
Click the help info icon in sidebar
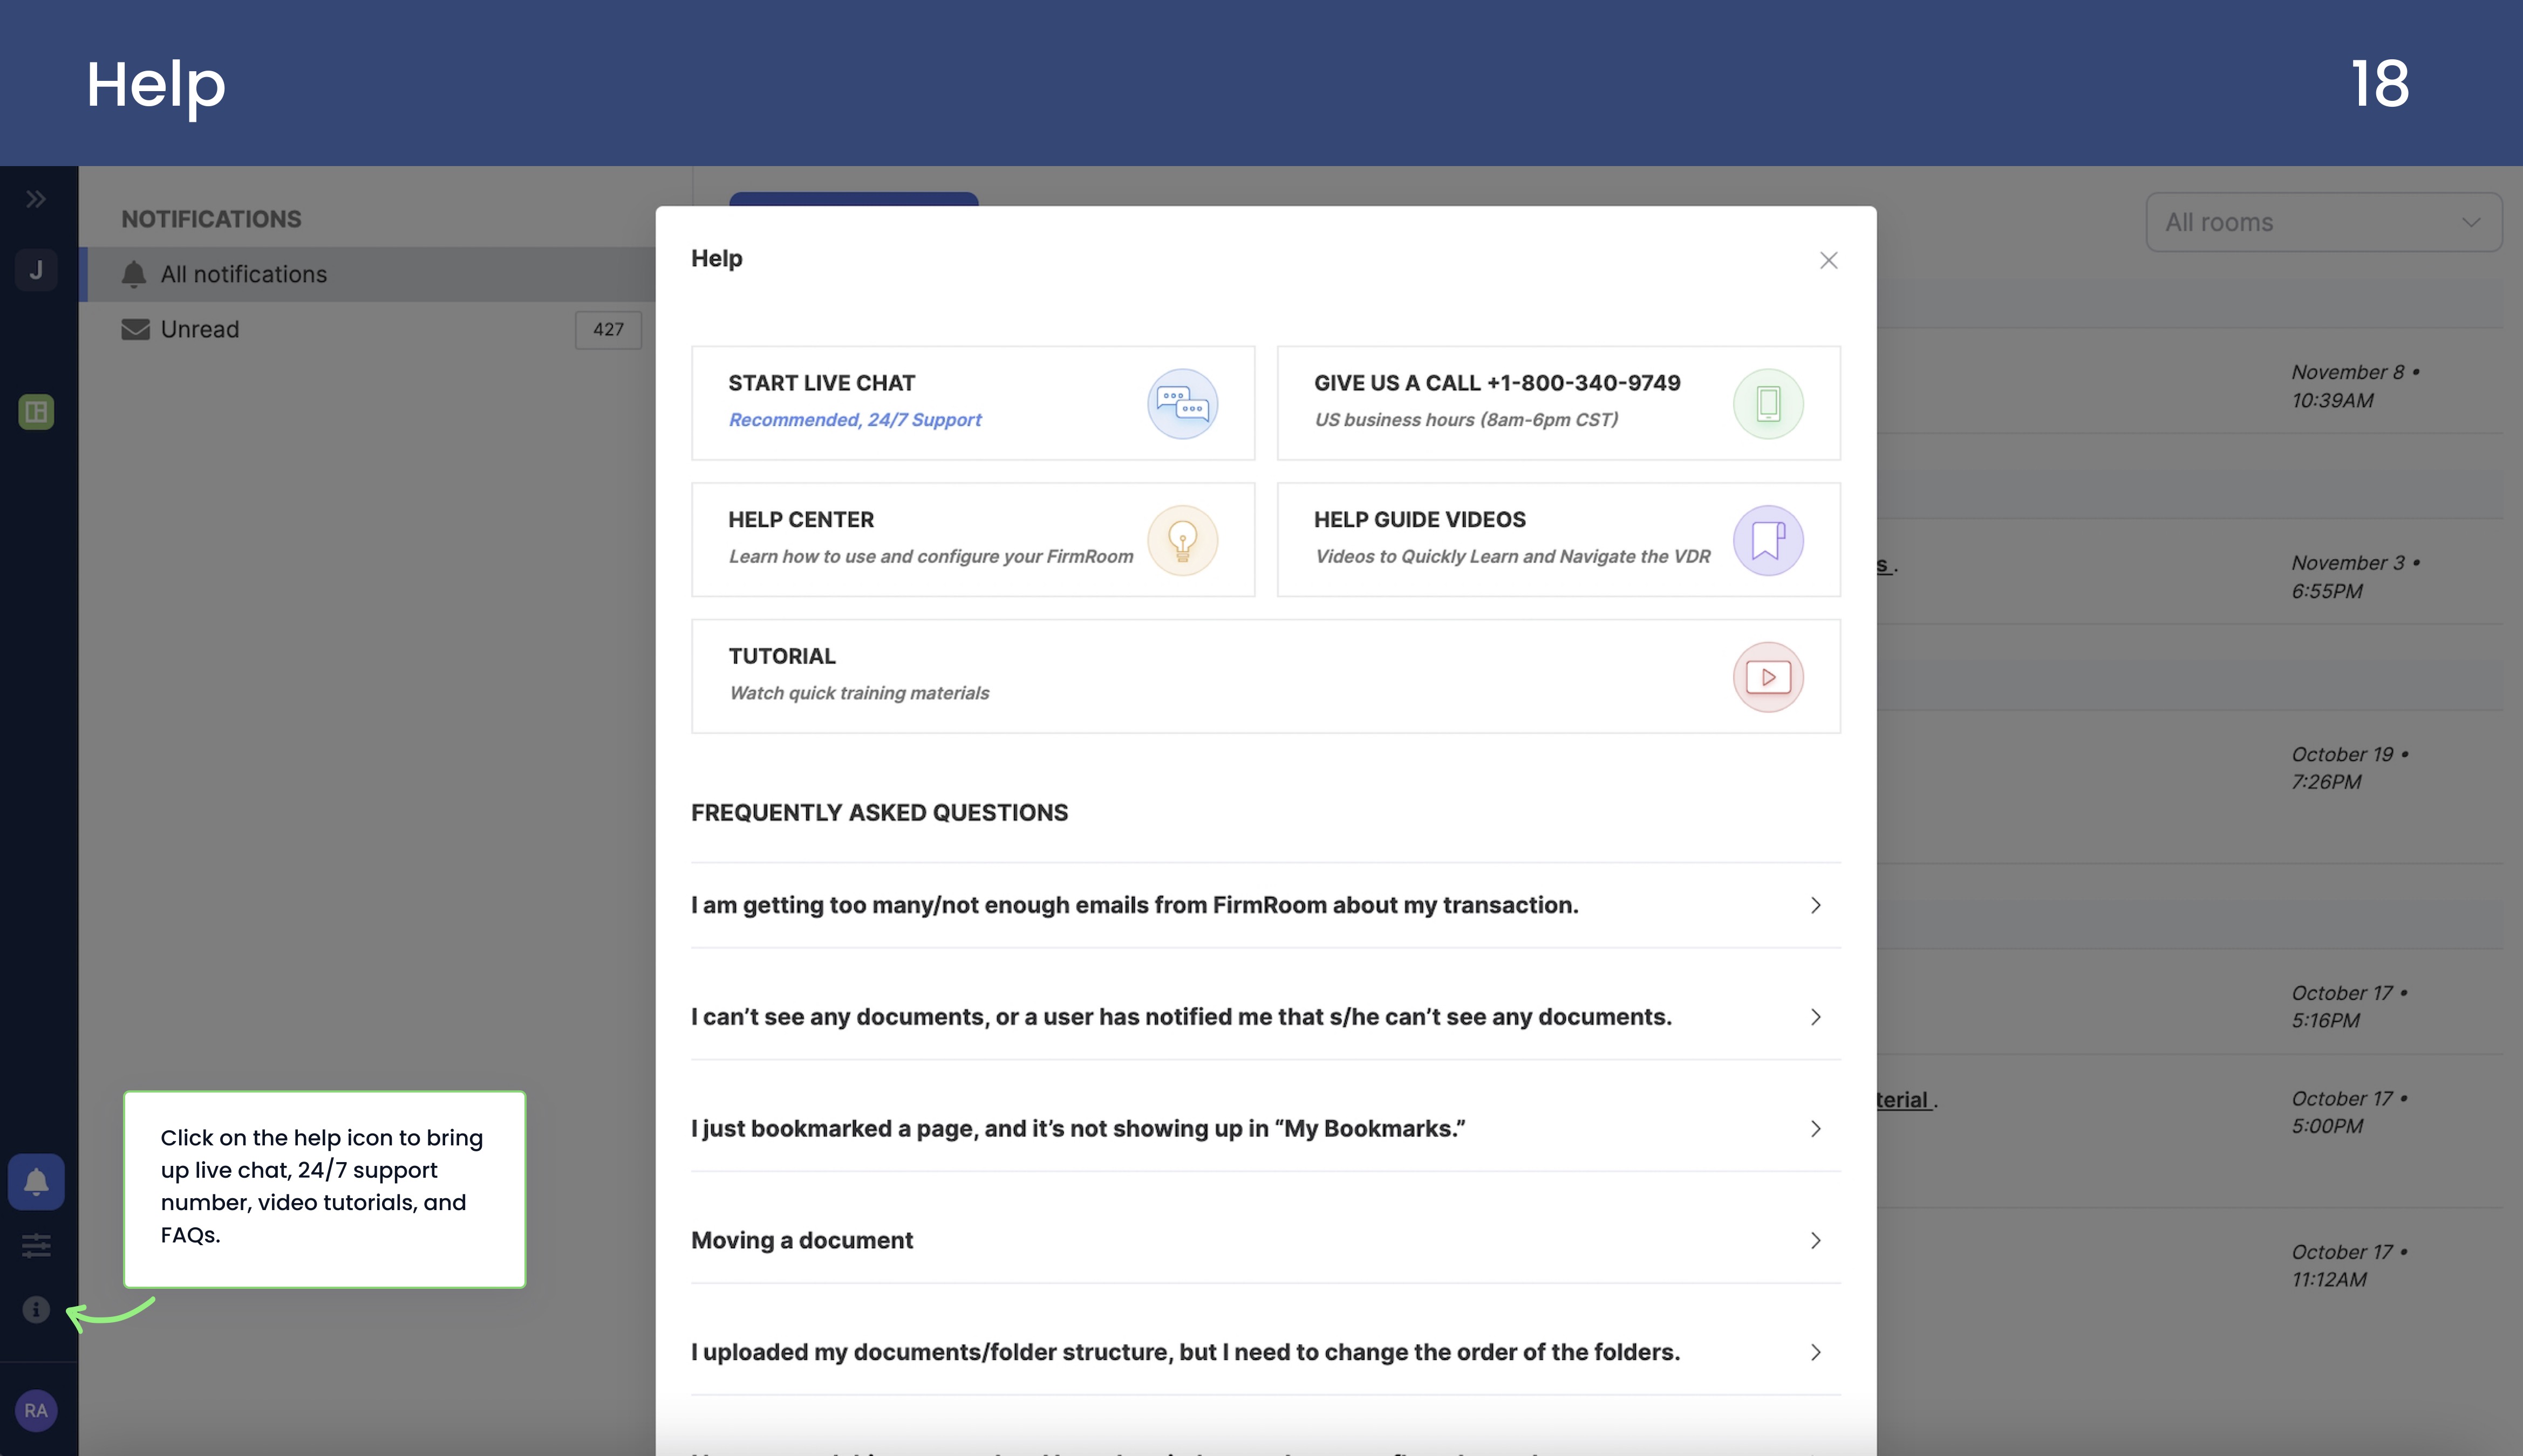[x=36, y=1309]
